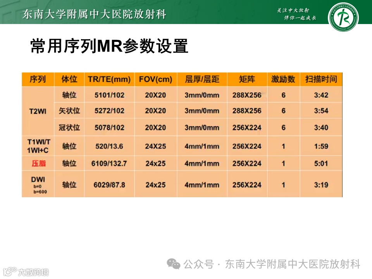Click the WeChat icon in the footer
This screenshot has height=279, width=372.
pos(174,264)
